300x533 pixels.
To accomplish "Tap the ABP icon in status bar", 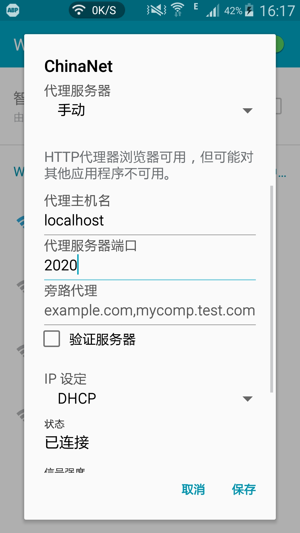I will pyautogui.click(x=13, y=10).
